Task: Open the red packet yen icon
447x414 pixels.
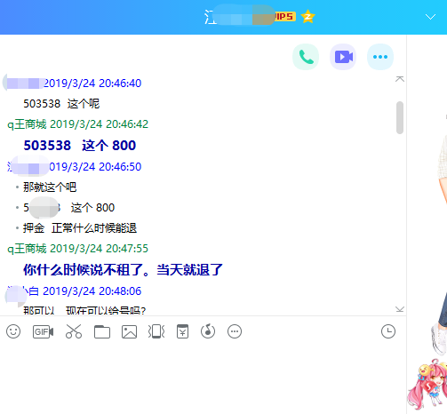Action: click(x=182, y=331)
